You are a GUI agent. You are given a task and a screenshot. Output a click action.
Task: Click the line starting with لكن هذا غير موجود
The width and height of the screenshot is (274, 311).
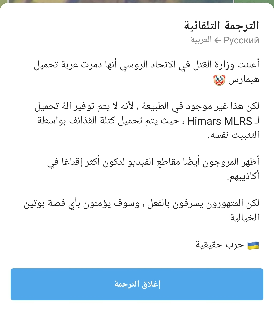[x=147, y=106]
